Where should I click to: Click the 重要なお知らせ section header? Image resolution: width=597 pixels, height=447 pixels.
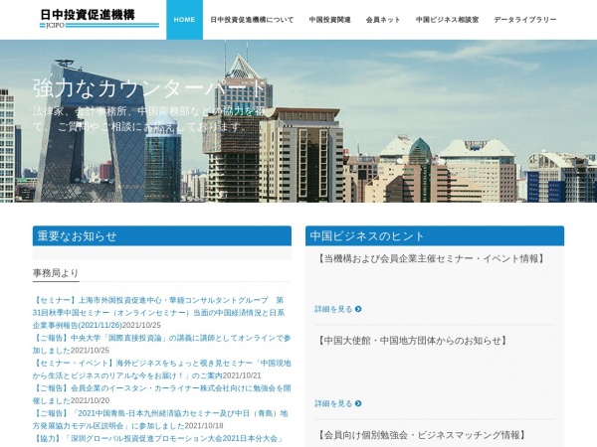tap(77, 236)
